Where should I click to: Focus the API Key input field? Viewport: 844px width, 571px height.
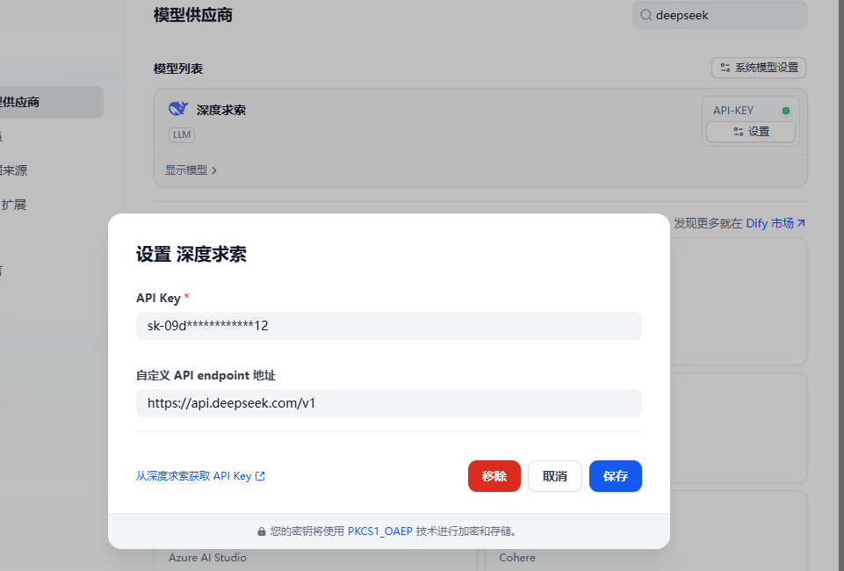(389, 326)
